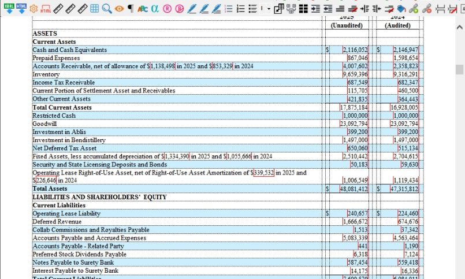Click the 2,116,052 tagged value
This screenshot has width=465, height=279.
point(355,50)
